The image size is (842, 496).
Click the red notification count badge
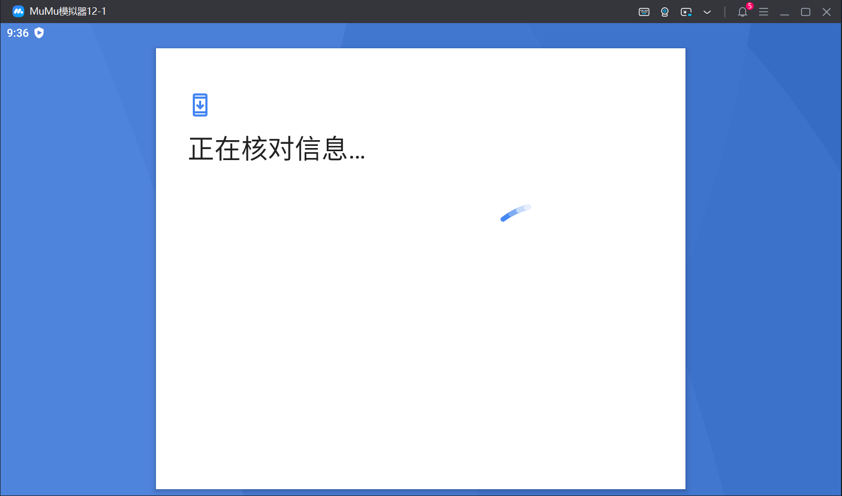coord(750,6)
